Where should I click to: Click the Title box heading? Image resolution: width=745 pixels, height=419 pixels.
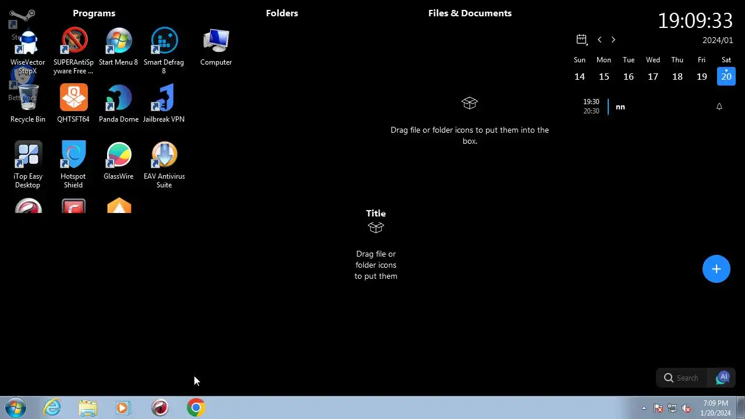click(x=376, y=213)
